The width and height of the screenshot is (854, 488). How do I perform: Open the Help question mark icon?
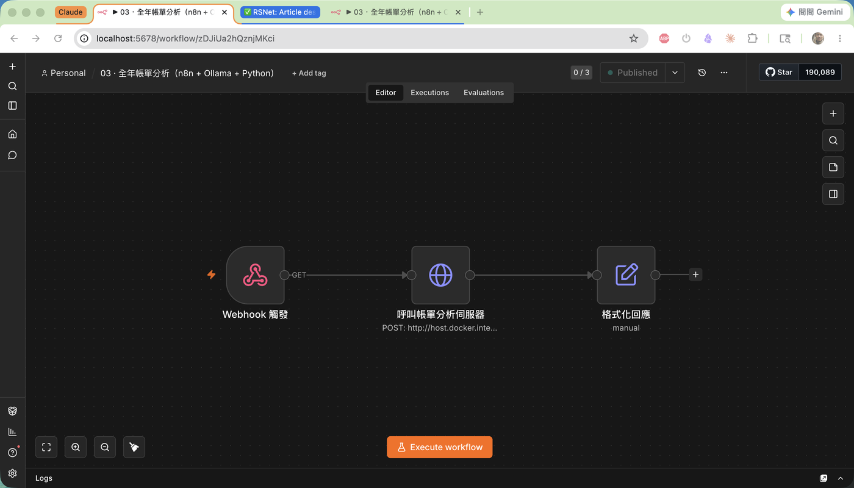pos(12,453)
